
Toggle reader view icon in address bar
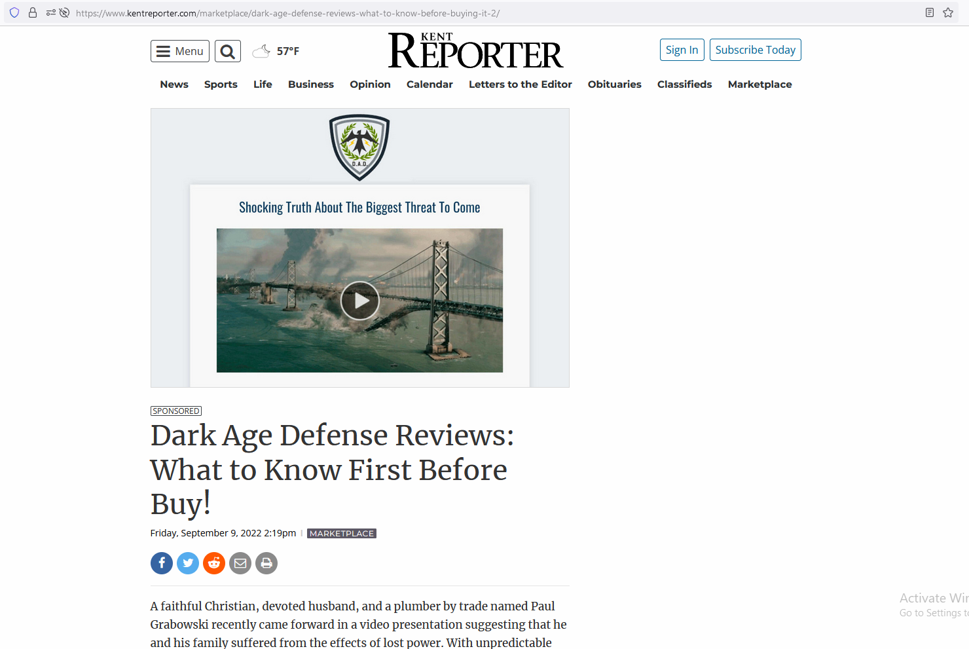tap(930, 13)
